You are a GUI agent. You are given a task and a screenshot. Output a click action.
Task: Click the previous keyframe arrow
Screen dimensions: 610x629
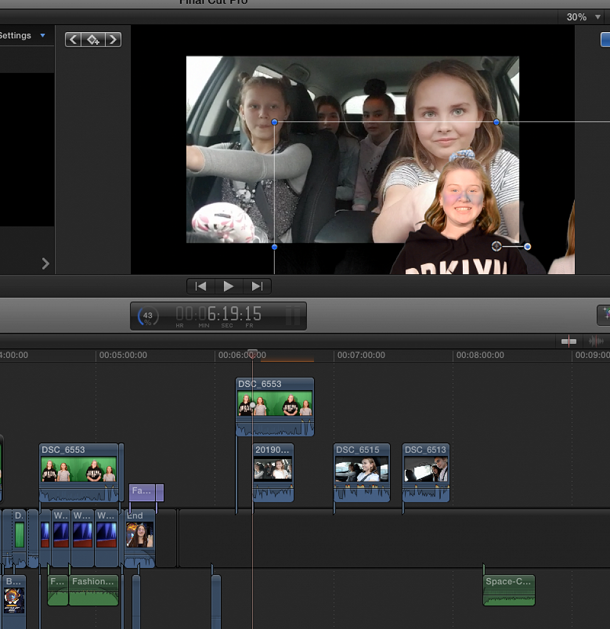[74, 40]
